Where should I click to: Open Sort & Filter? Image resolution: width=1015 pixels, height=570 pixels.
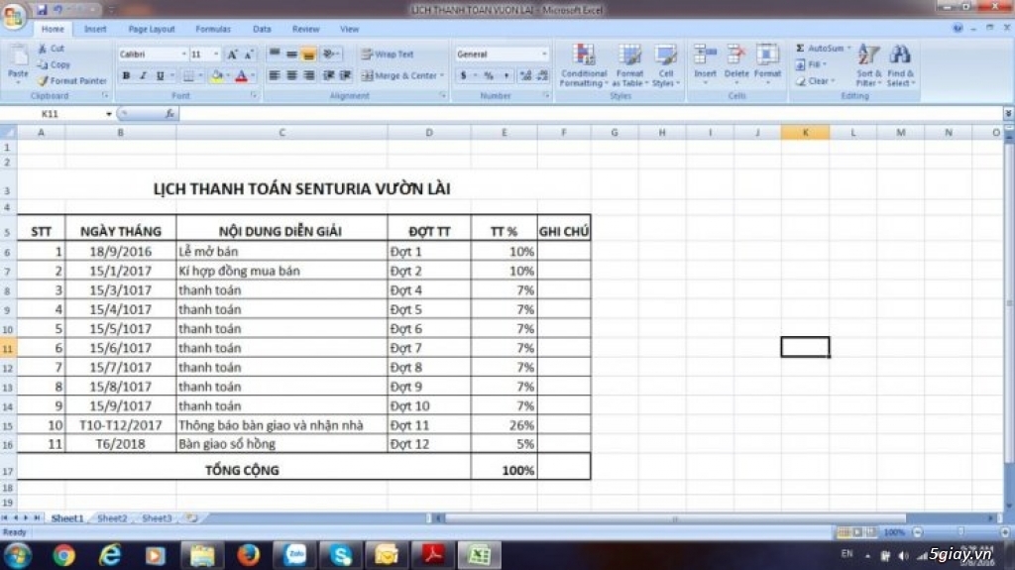[x=868, y=65]
